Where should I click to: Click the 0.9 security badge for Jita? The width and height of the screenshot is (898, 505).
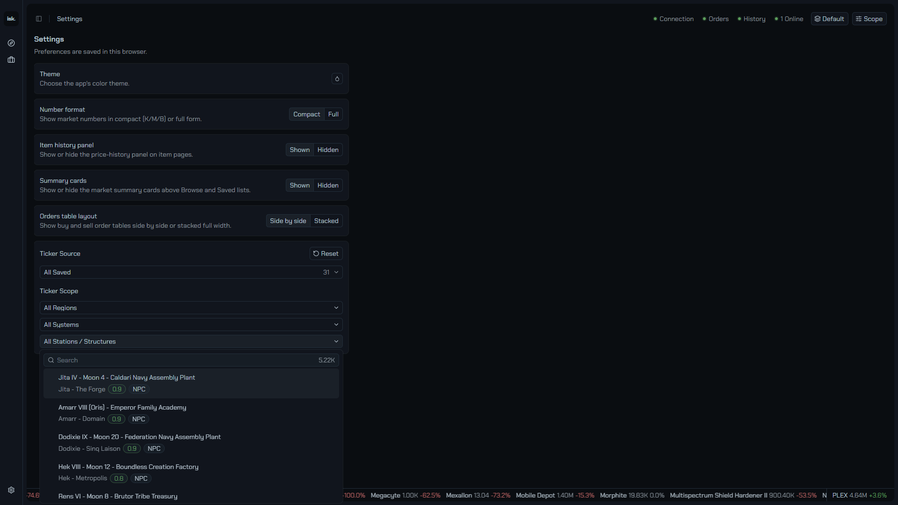117,389
